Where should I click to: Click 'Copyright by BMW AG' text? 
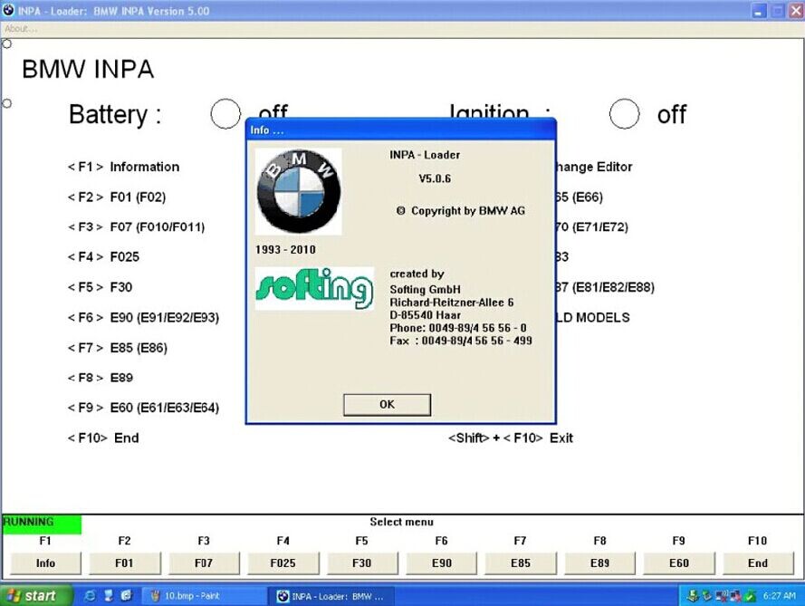(468, 210)
